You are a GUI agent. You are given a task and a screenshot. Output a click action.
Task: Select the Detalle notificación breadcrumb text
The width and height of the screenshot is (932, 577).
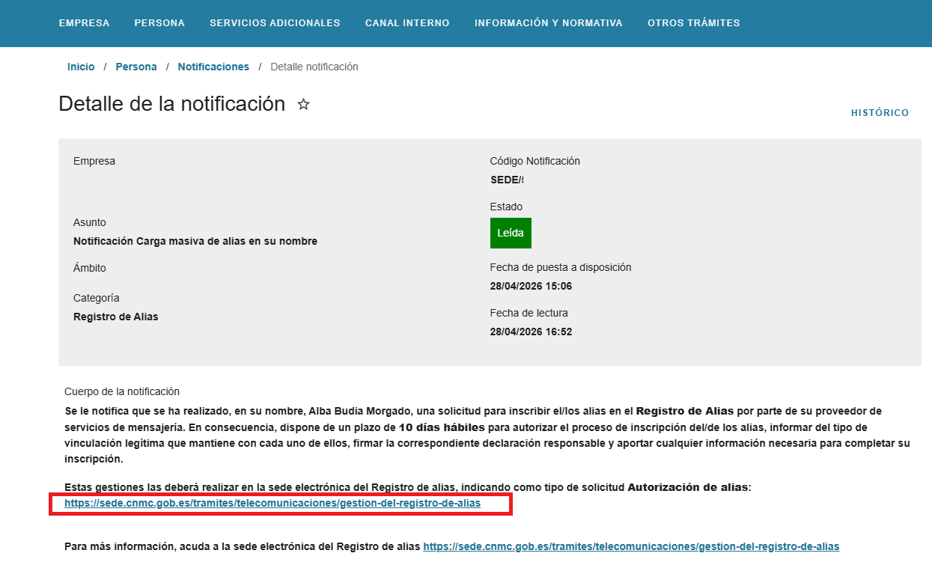click(x=314, y=67)
